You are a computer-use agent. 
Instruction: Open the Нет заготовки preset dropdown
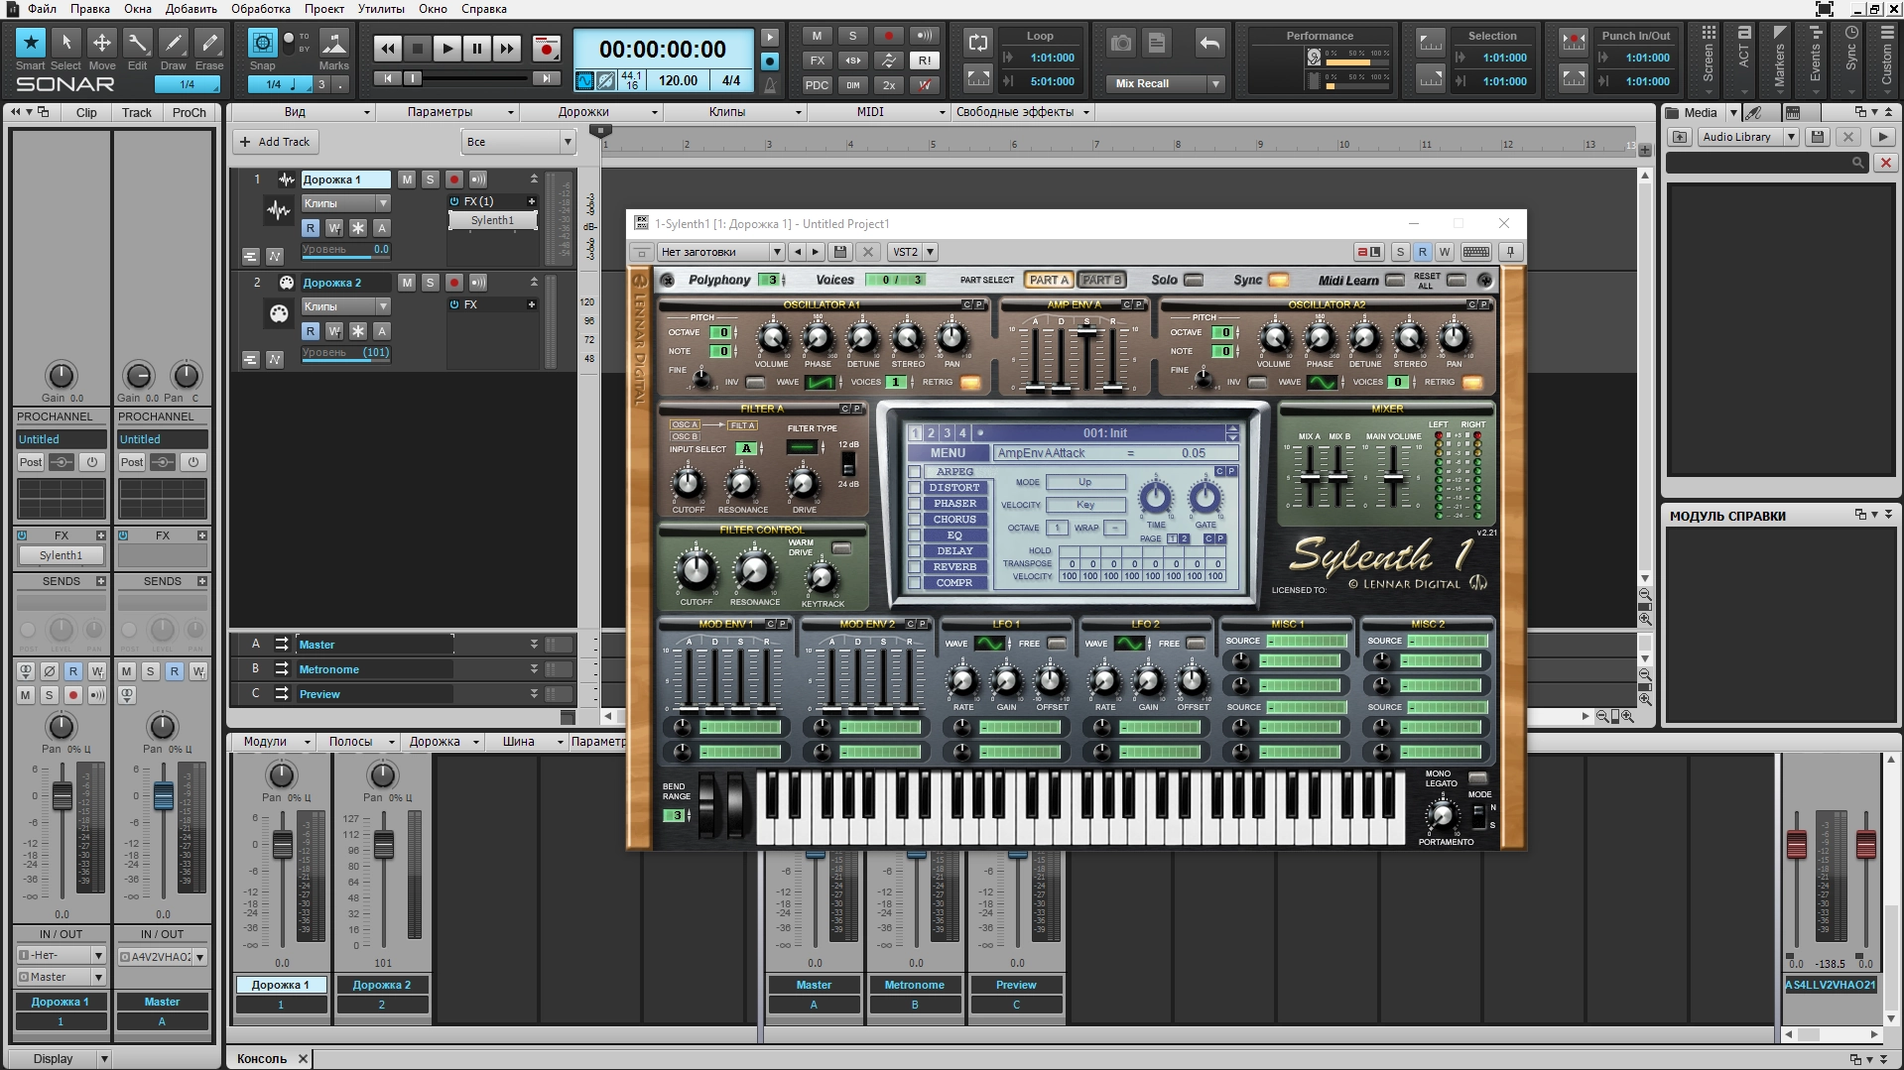point(720,252)
